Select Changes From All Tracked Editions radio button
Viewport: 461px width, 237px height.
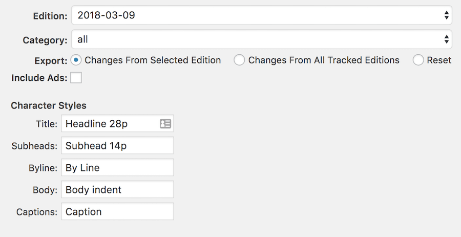[239, 60]
